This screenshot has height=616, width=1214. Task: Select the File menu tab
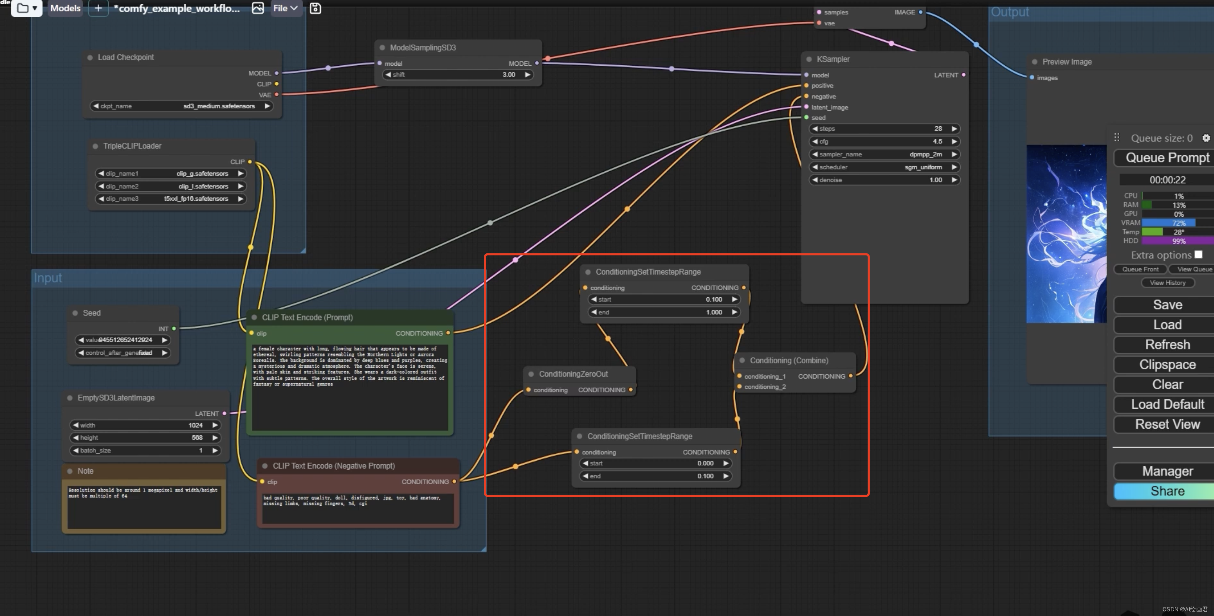tap(285, 8)
